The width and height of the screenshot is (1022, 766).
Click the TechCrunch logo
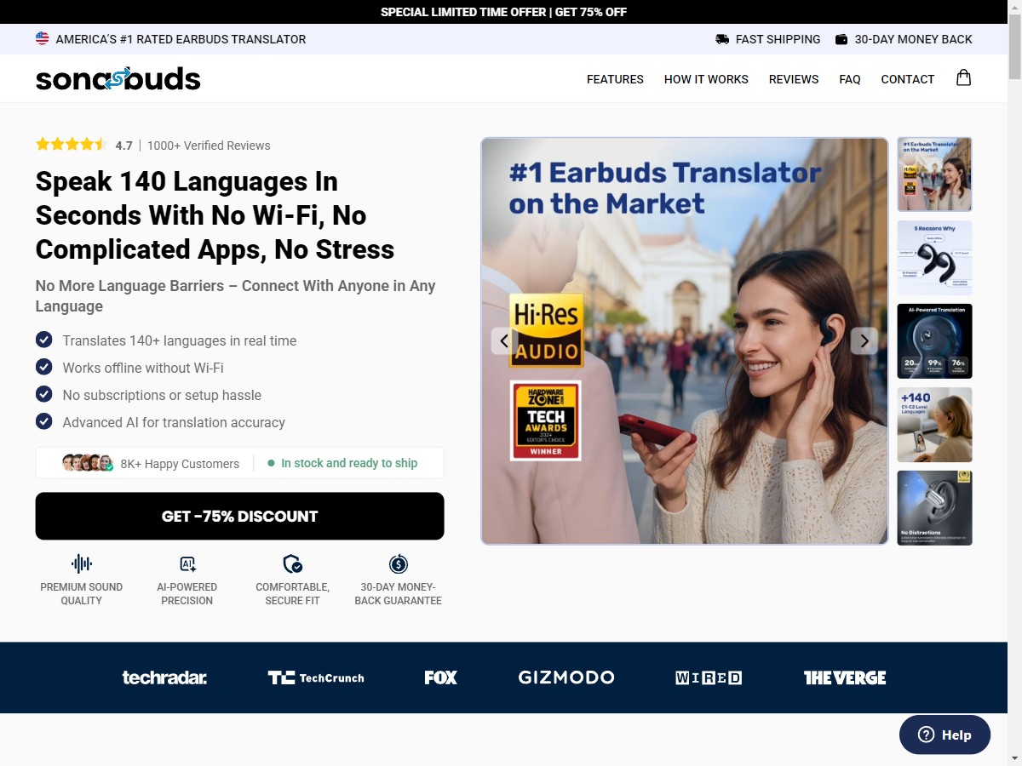(x=316, y=677)
